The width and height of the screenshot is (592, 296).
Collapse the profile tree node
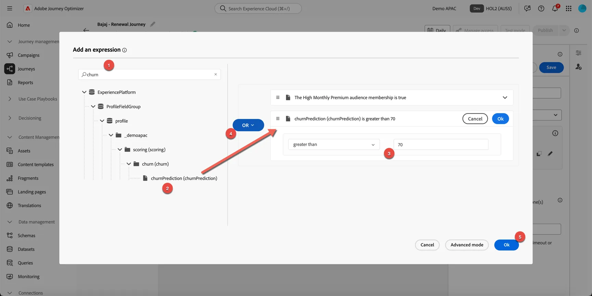(x=102, y=121)
